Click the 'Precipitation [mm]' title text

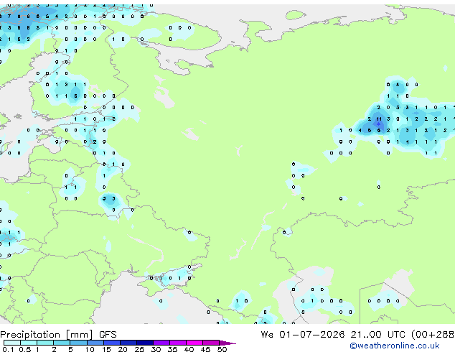coord(47,335)
